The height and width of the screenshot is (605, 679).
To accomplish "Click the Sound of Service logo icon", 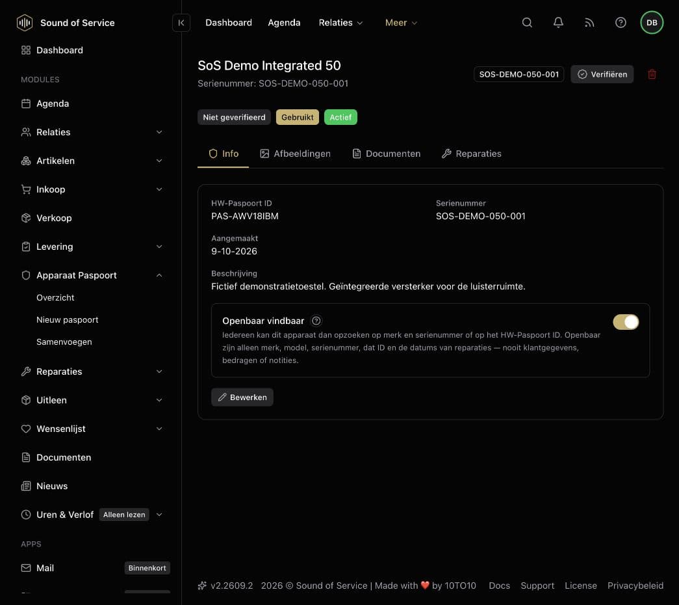I will coord(25,23).
